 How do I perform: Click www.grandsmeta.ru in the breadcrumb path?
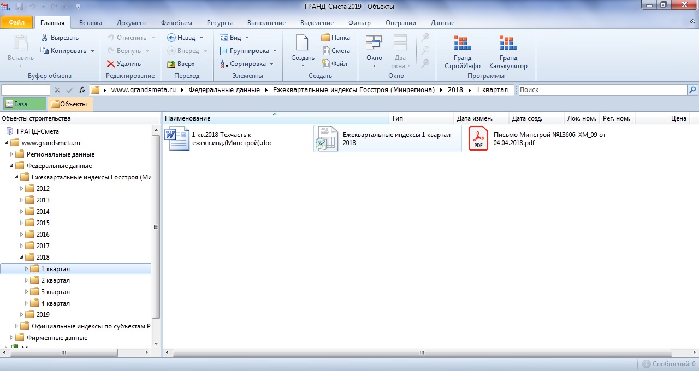click(143, 90)
